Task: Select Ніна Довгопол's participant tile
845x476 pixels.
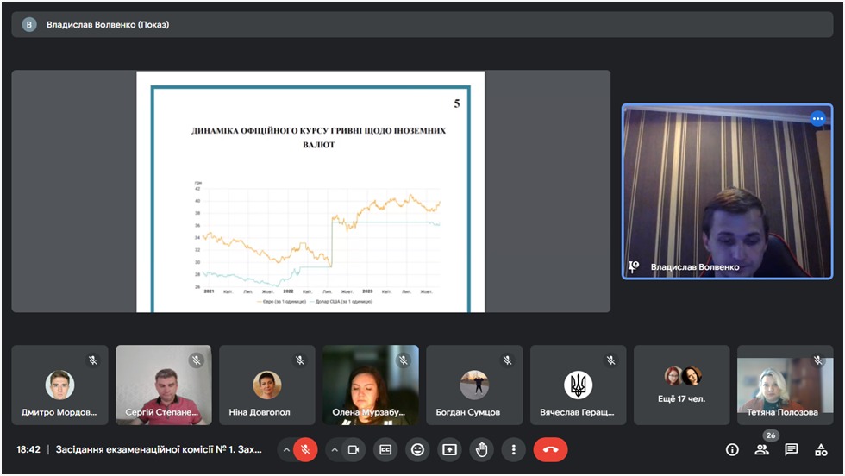Action: tap(267, 385)
